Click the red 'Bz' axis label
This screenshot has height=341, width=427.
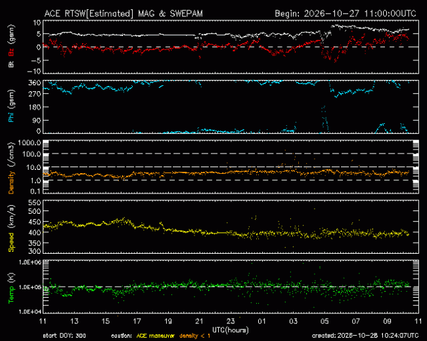[x=11, y=53]
